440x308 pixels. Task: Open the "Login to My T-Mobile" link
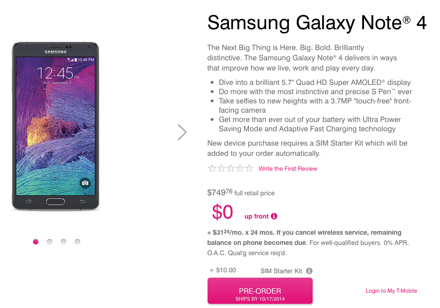pyautogui.click(x=391, y=291)
